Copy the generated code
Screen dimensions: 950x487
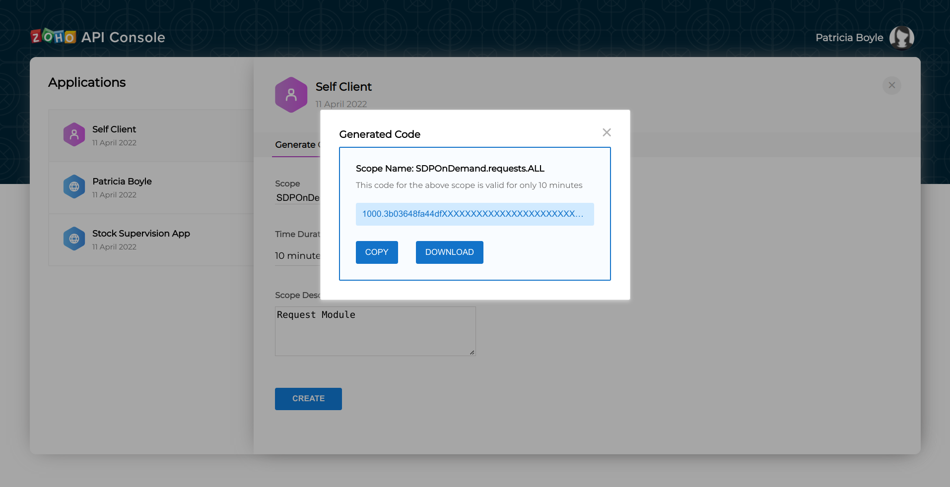click(x=377, y=252)
